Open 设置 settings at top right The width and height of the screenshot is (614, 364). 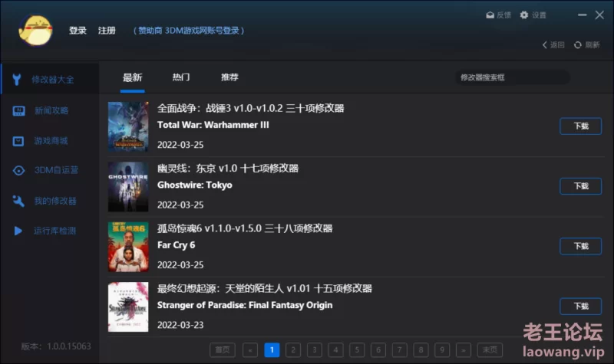pos(533,15)
